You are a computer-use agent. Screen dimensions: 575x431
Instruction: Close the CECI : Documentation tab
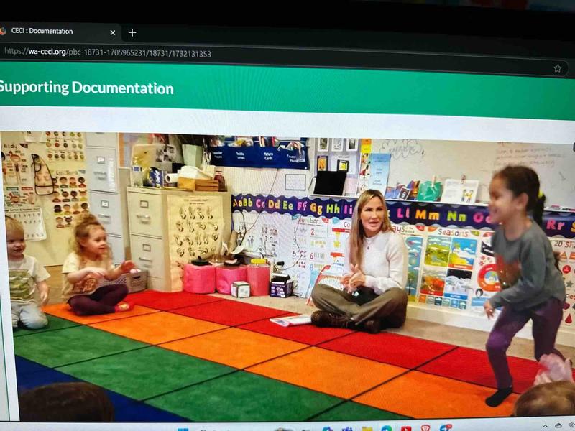pos(112,32)
